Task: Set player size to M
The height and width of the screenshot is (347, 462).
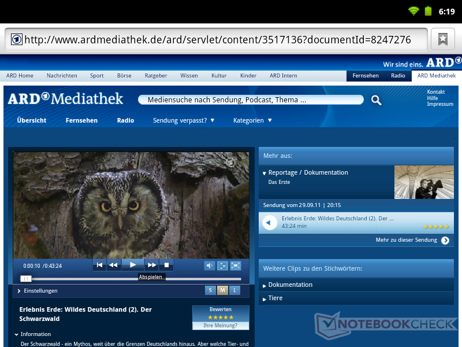Action: point(222,290)
